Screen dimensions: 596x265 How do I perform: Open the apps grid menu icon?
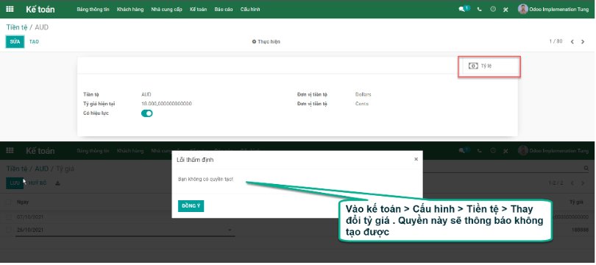pos(10,9)
